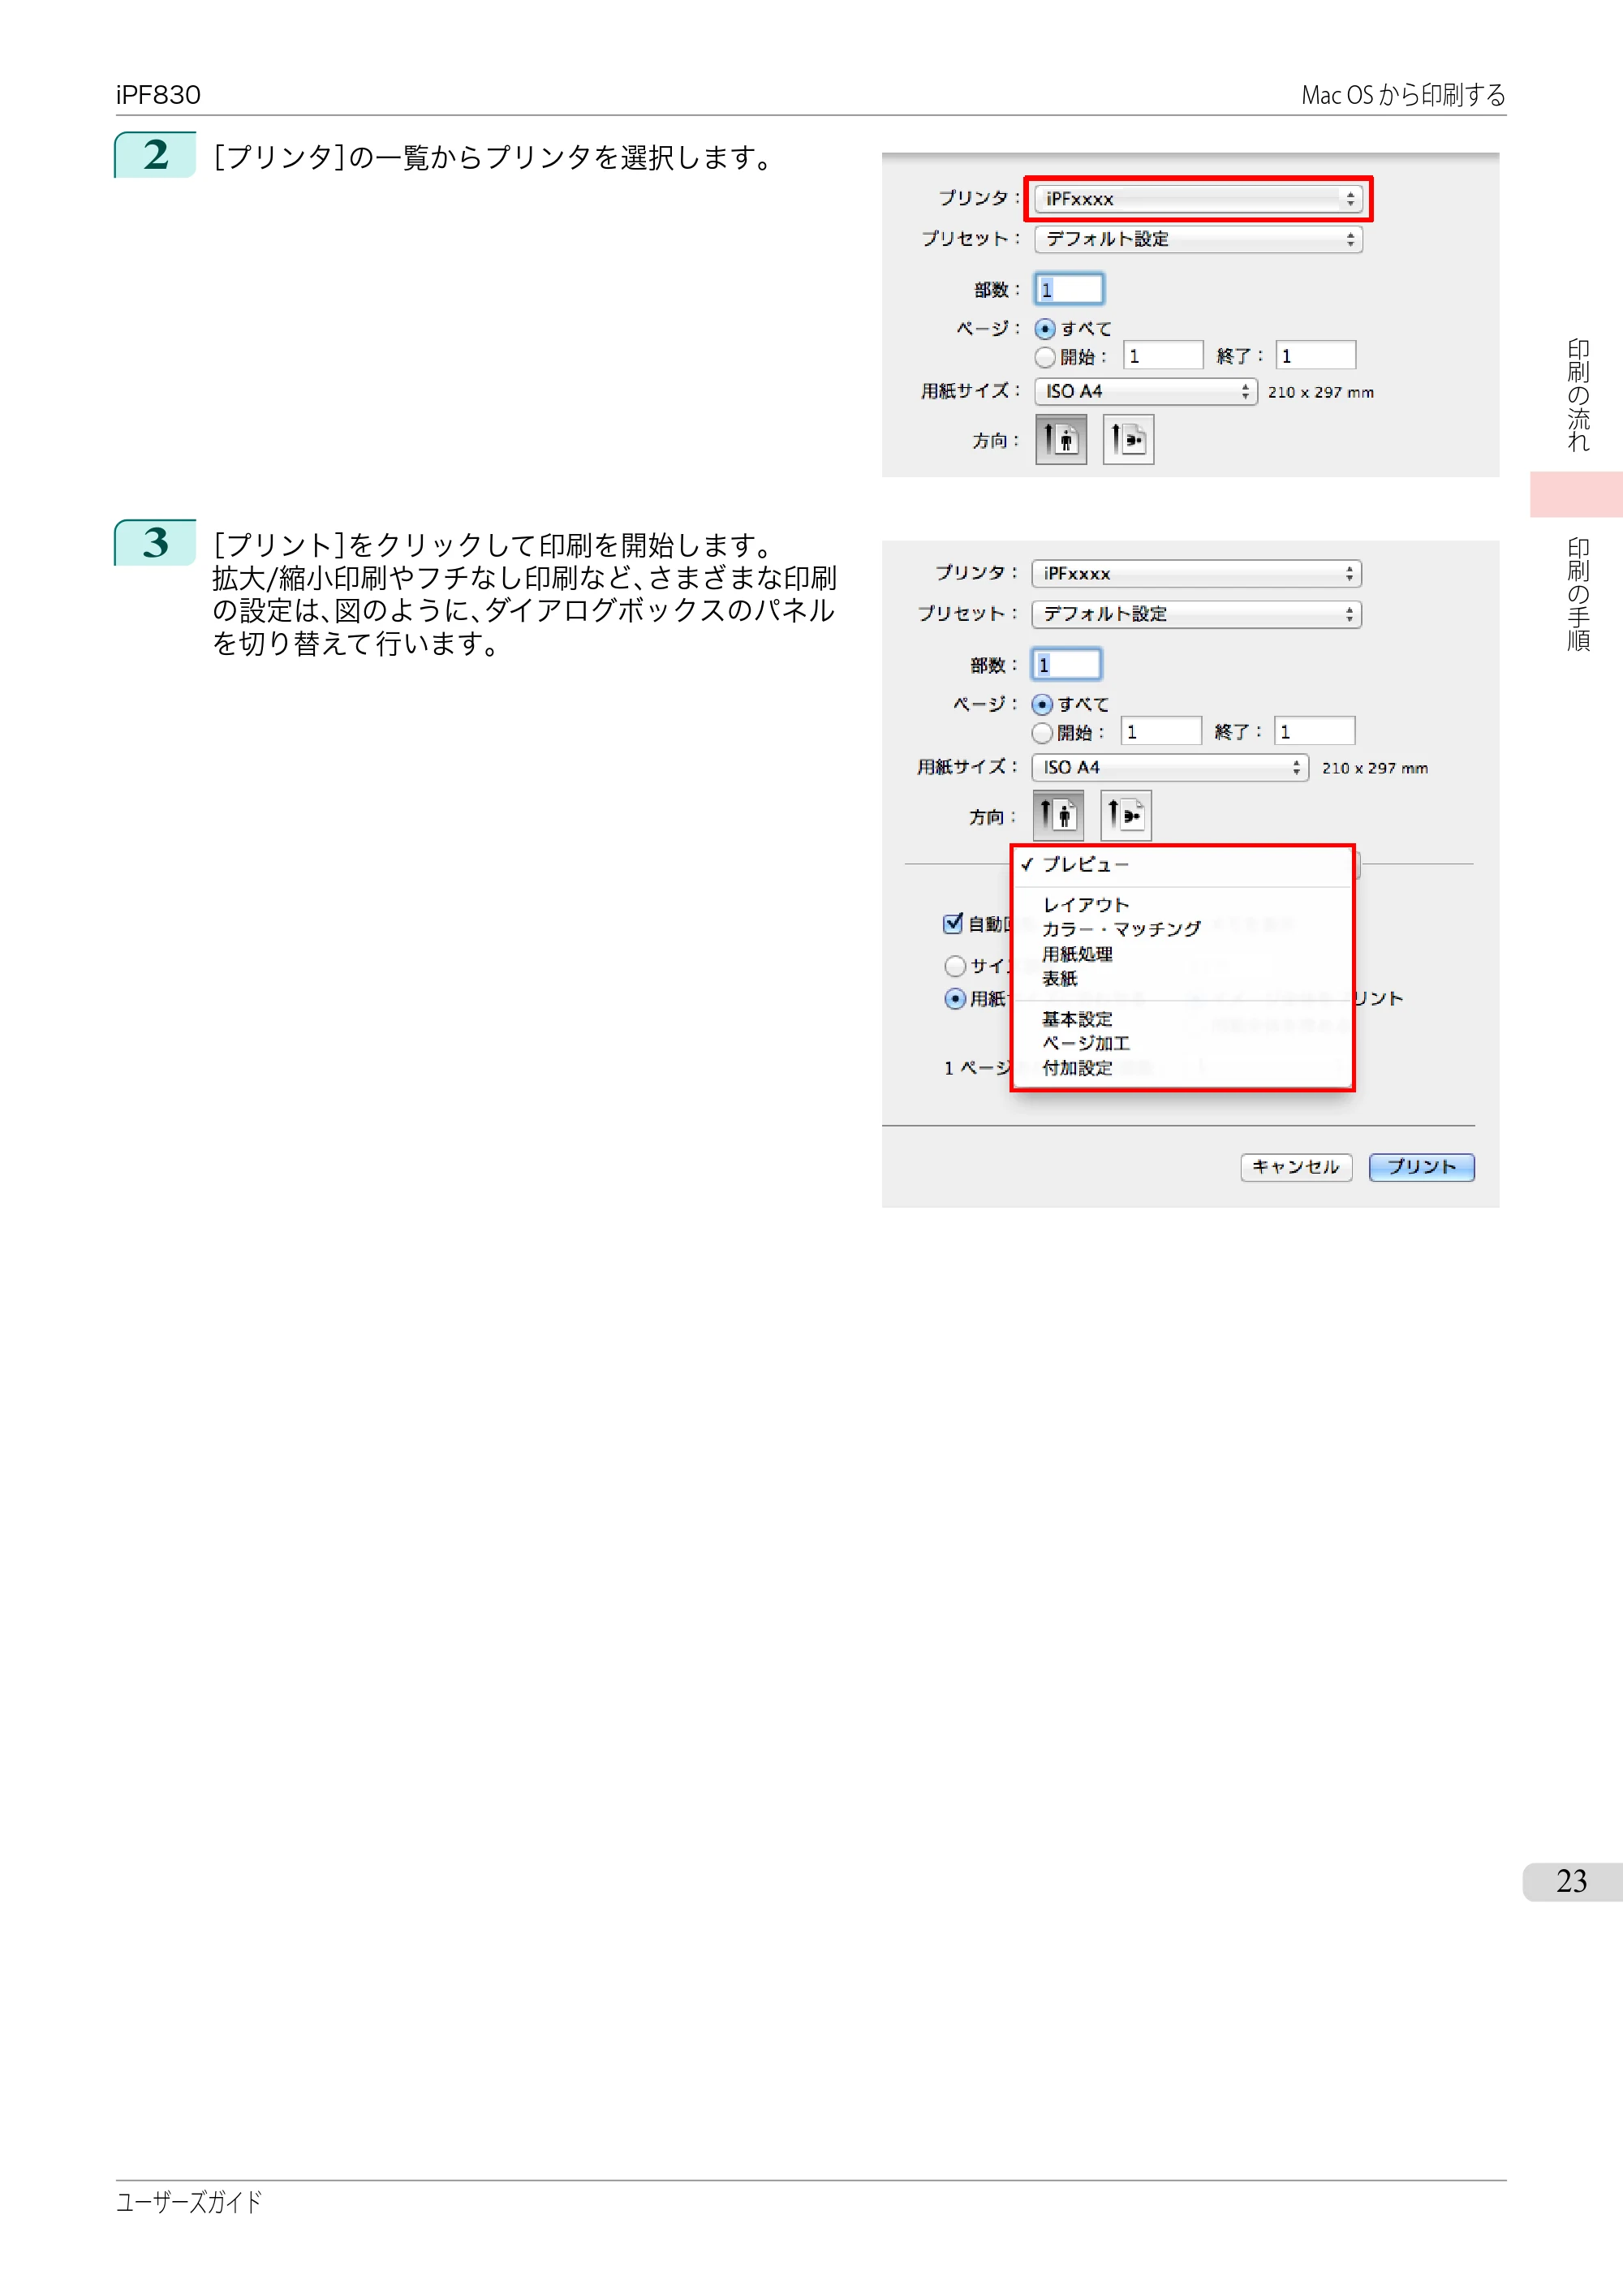
Task: Click the 終了 end page field in lower dialog
Action: click(1314, 731)
